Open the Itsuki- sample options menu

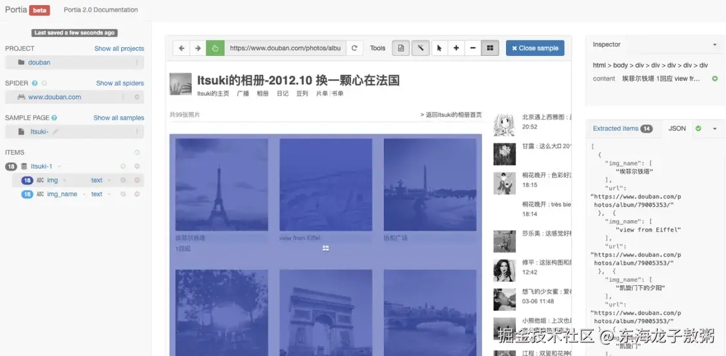tap(137, 131)
